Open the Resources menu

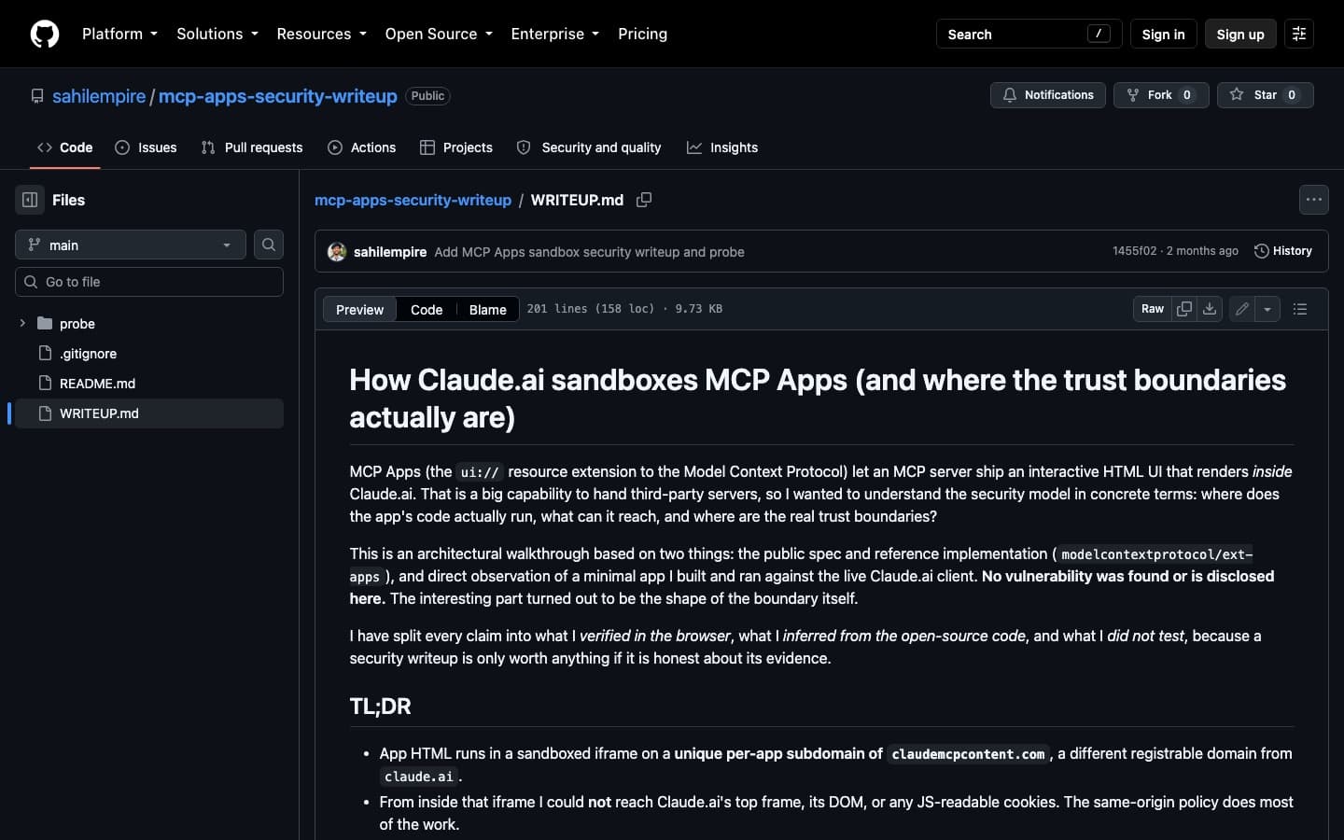click(x=321, y=34)
